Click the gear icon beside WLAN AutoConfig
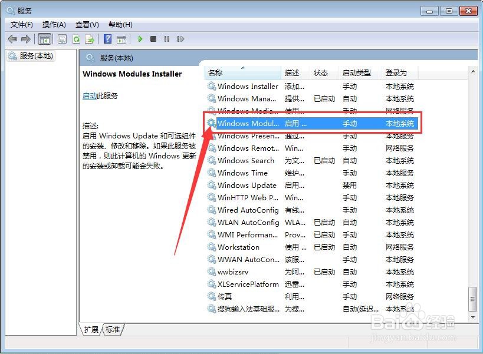483x354 pixels. click(x=211, y=222)
